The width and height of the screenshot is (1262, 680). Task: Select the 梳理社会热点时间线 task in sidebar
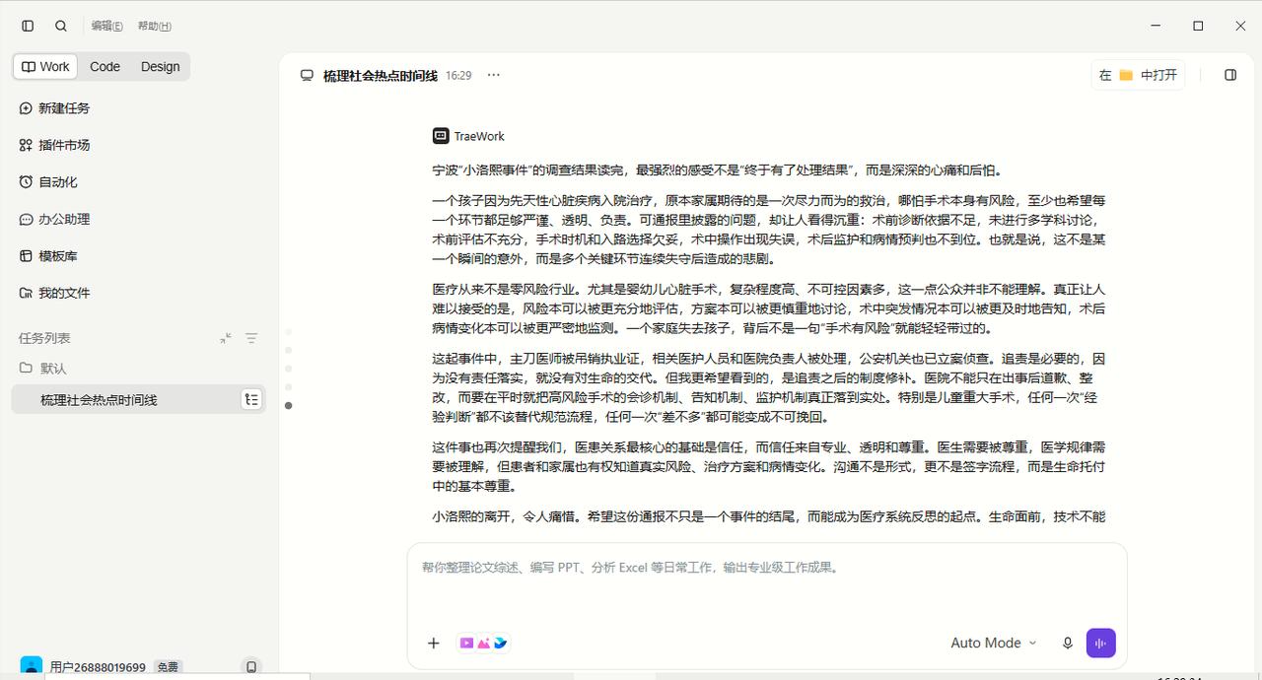click(x=139, y=399)
